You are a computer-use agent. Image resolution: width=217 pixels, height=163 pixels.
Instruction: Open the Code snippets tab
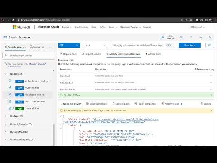(x=121, y=104)
